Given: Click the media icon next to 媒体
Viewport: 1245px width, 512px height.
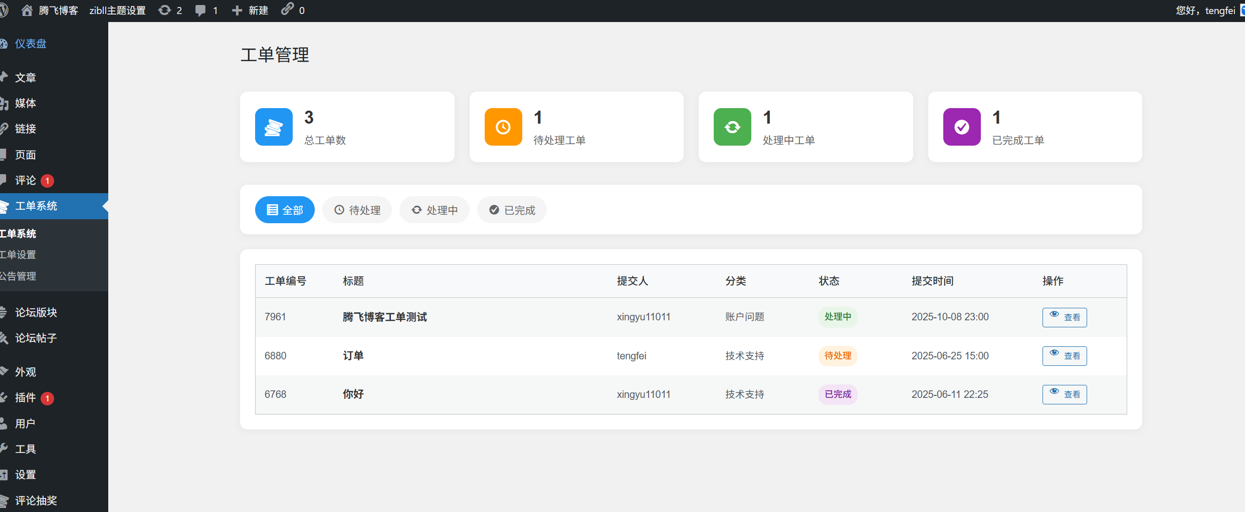Looking at the screenshot, I should [4, 103].
